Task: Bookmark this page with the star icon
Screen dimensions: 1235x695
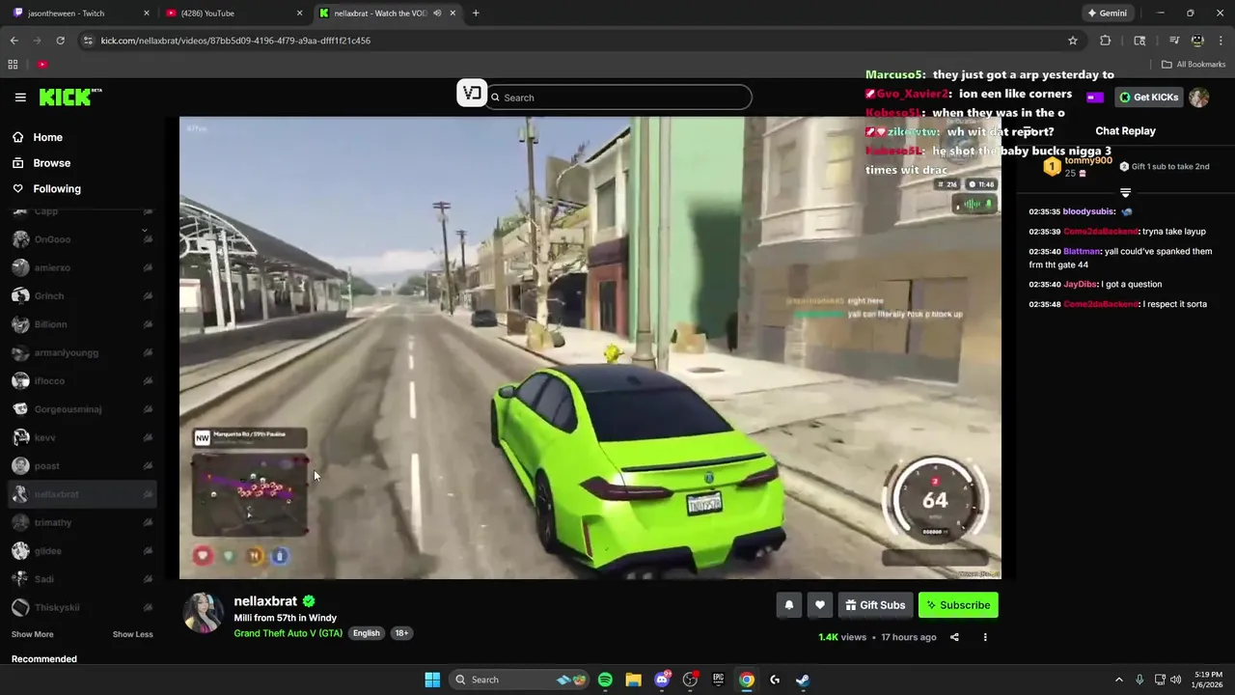Action: tap(1072, 41)
